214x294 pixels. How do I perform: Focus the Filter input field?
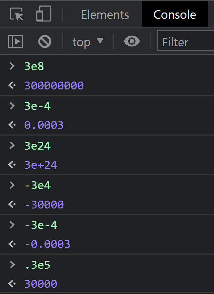pyautogui.click(x=185, y=42)
